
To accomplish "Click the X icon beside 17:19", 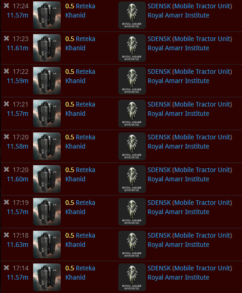I will tap(6, 202).
